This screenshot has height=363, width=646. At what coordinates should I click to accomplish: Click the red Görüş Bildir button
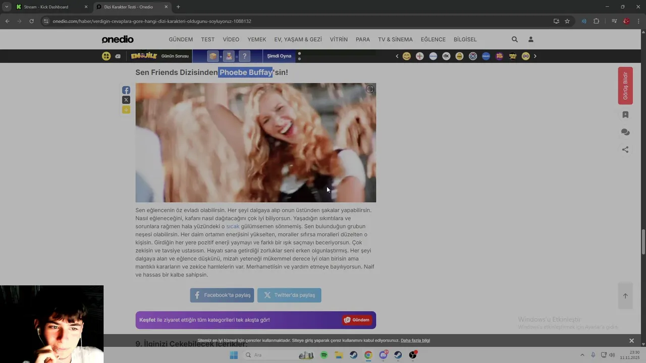click(x=625, y=86)
